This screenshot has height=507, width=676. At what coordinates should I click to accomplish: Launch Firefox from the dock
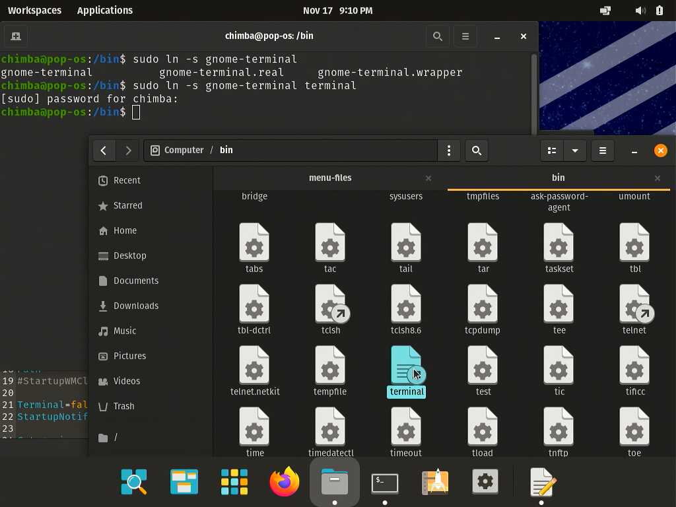tap(285, 483)
